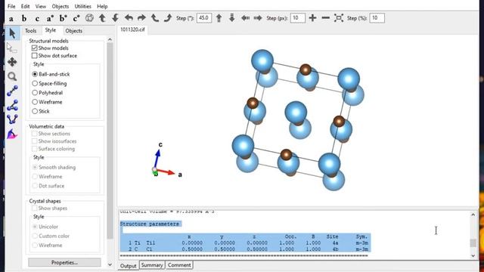
Task: View along the b* reciprocal axis
Action: [63, 18]
